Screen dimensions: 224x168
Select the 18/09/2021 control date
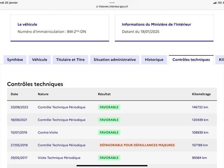coord(19,120)
